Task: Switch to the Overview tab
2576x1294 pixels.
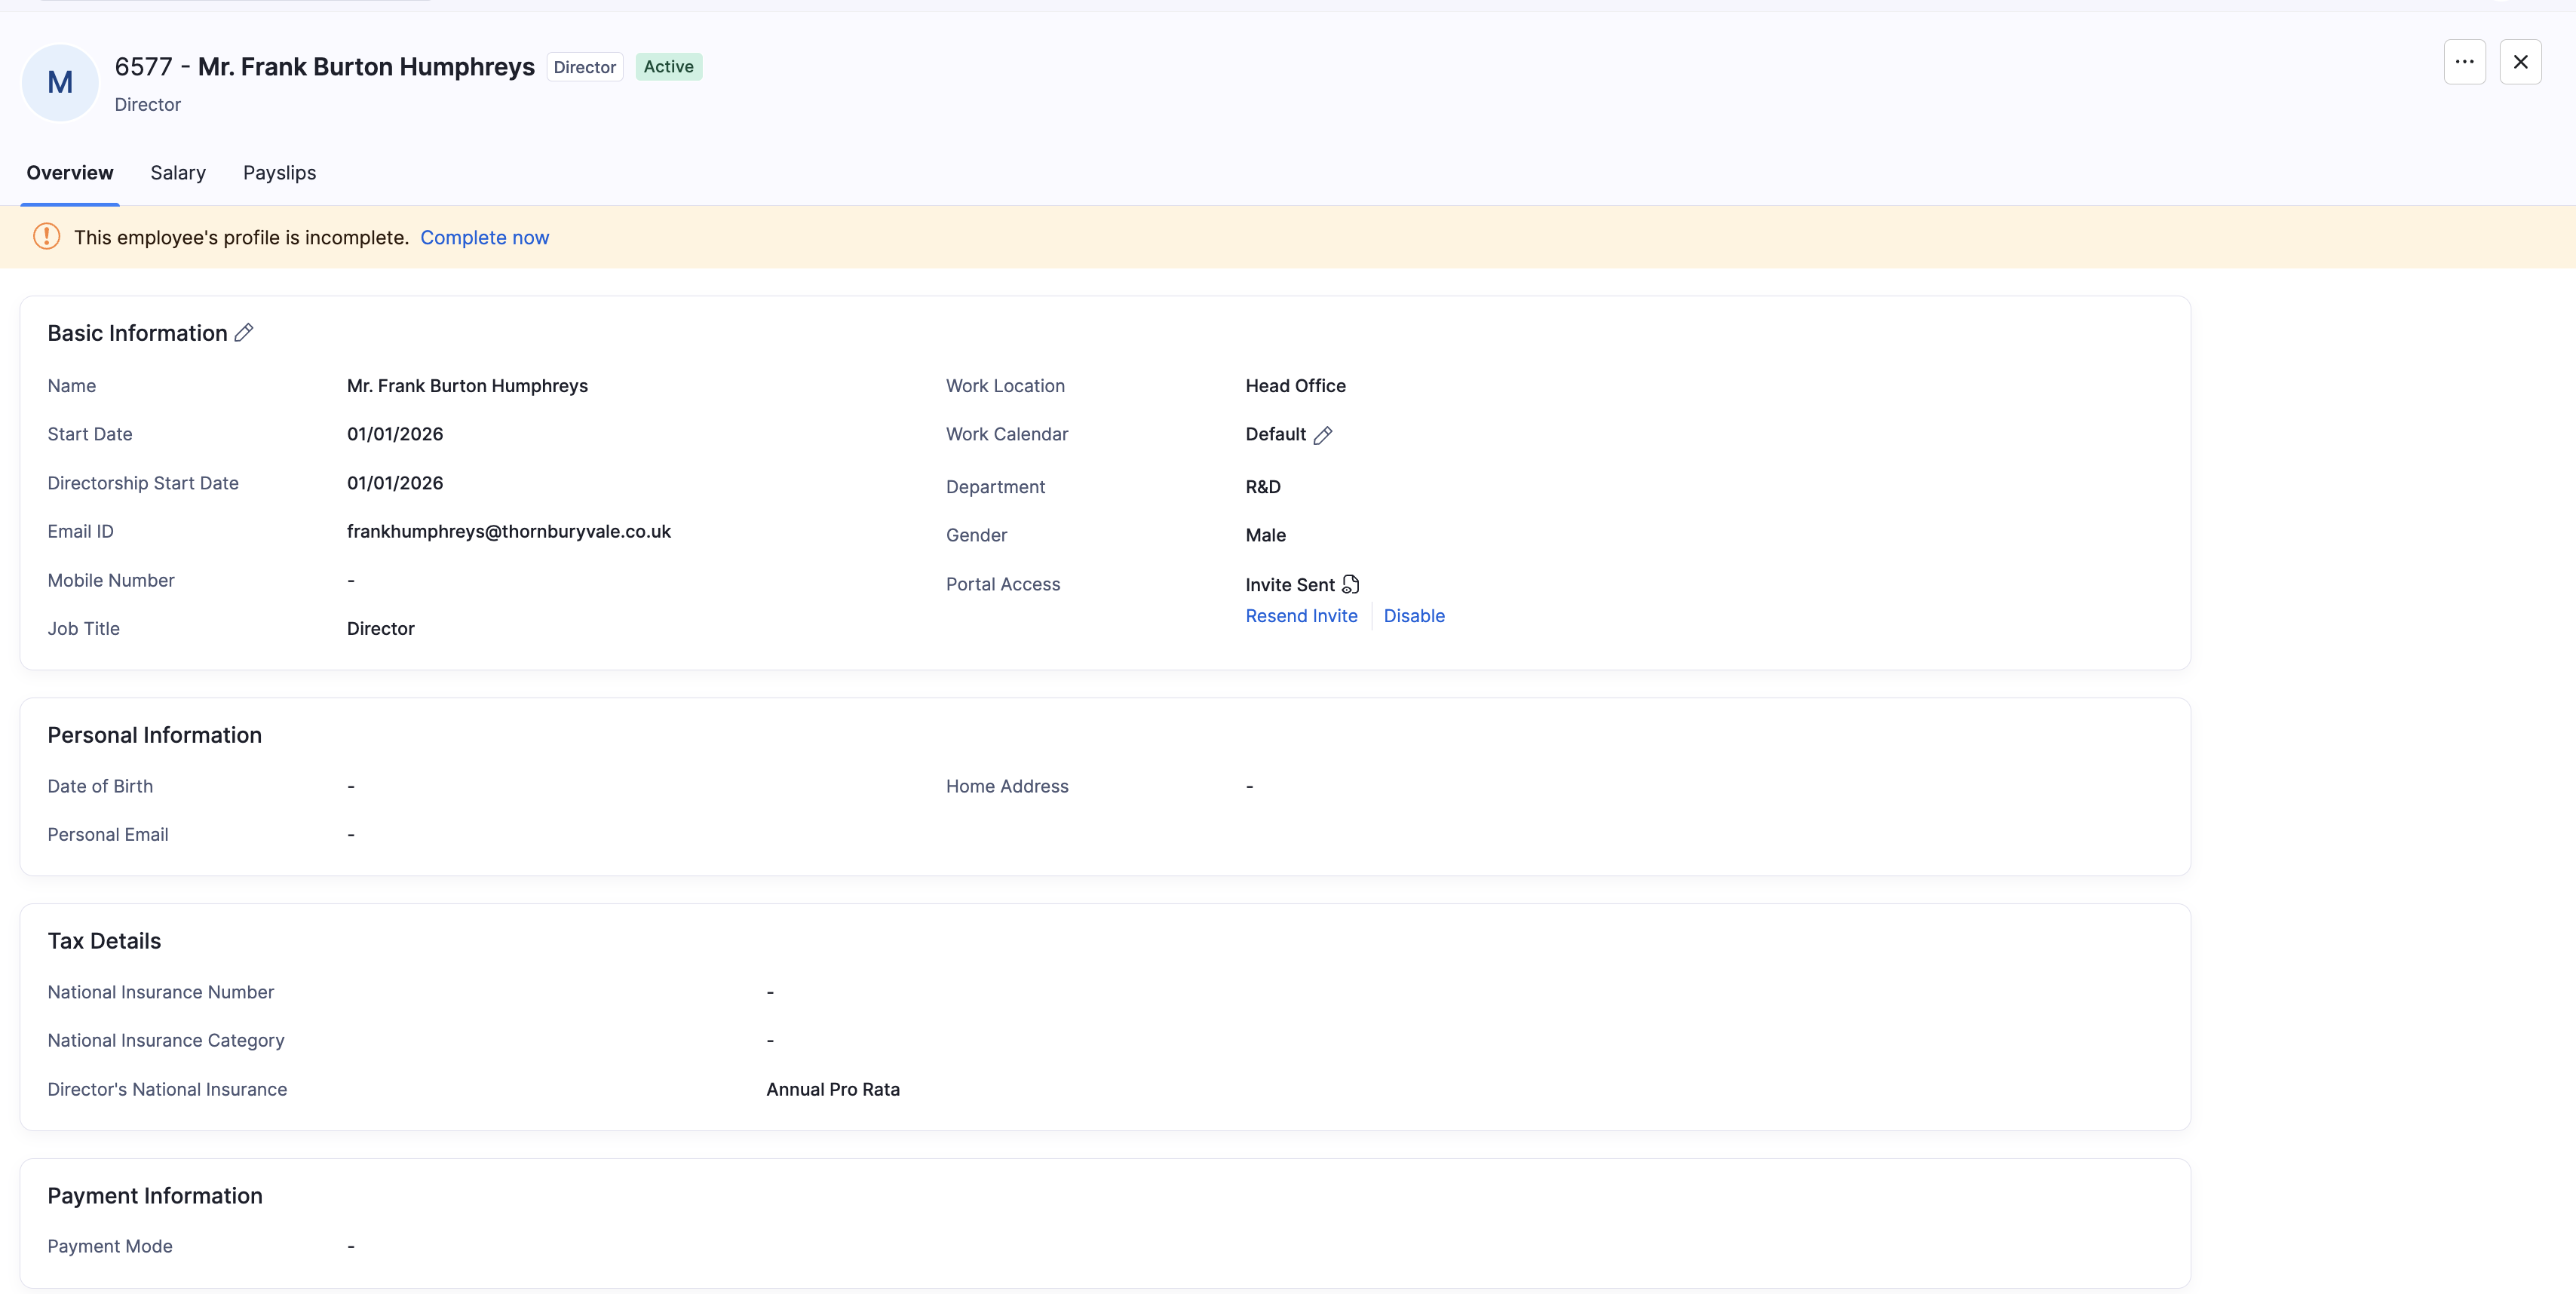Action: [70, 173]
